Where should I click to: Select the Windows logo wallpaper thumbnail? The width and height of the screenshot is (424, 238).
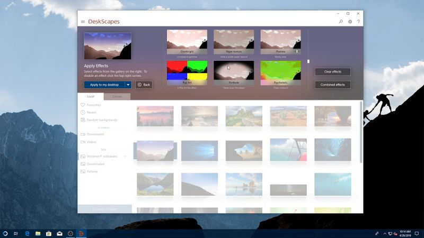tap(200, 151)
